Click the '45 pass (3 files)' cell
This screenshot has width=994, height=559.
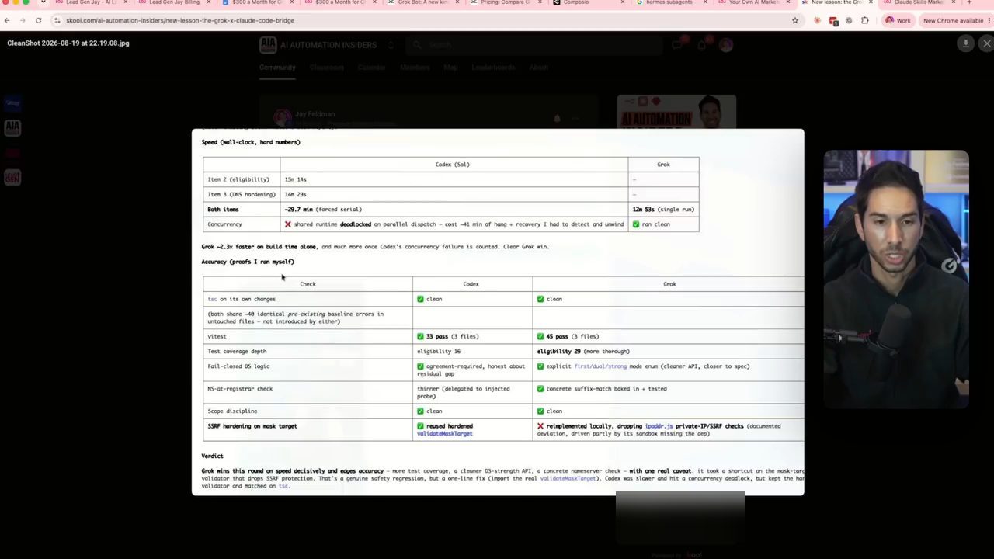click(x=668, y=336)
